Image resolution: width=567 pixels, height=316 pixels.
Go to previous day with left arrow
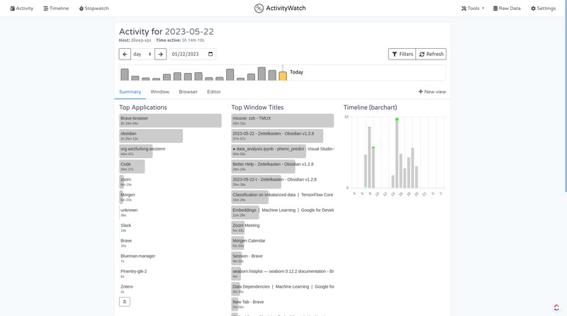[125, 54]
